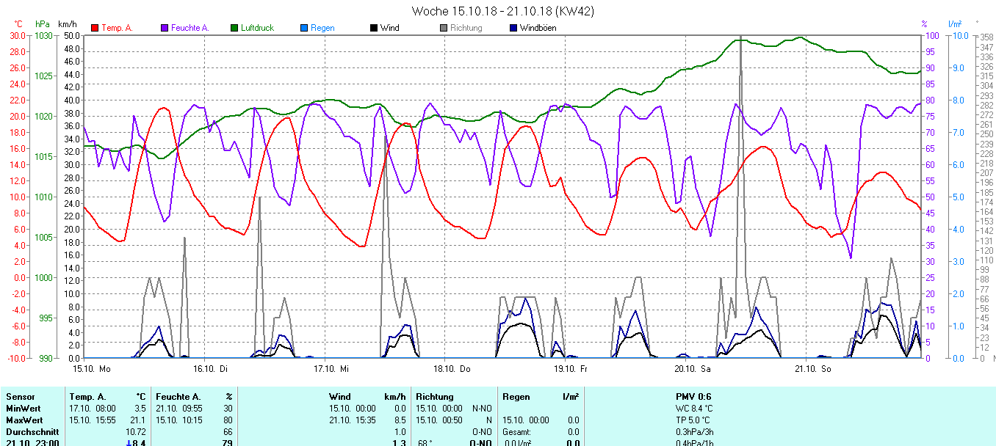Click the black Wind legend square

374,28
